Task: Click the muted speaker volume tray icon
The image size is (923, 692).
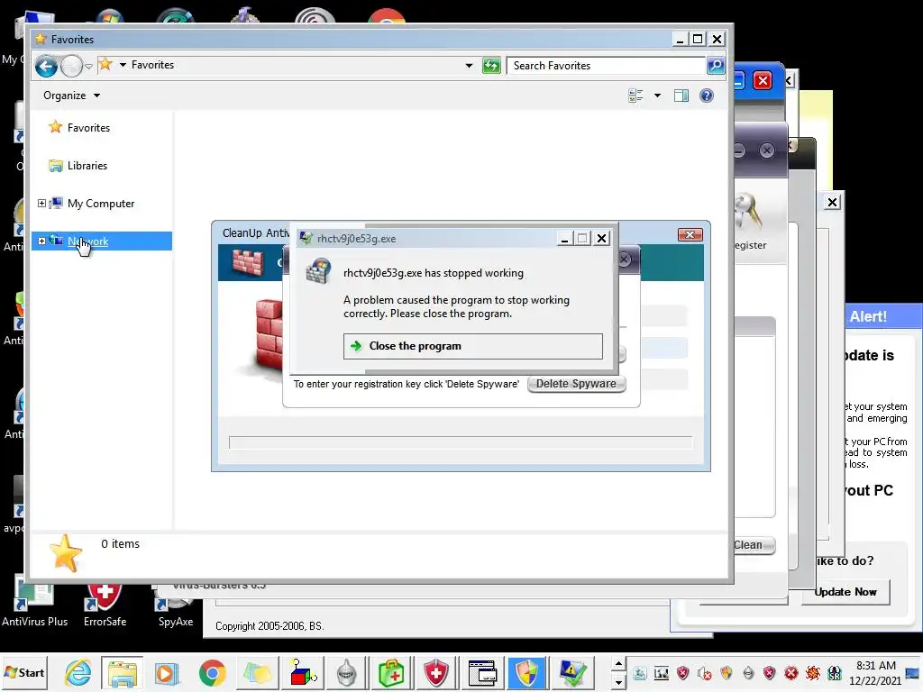Action: [704, 672]
